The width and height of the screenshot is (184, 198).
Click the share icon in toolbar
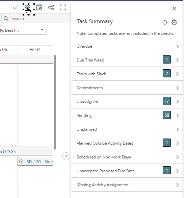(51, 7)
